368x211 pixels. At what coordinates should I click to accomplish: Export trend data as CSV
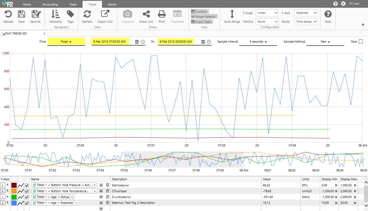click(x=105, y=14)
